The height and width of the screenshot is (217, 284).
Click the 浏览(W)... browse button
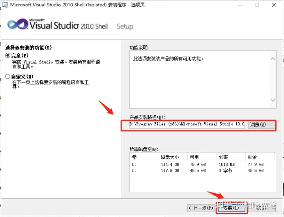coord(262,125)
